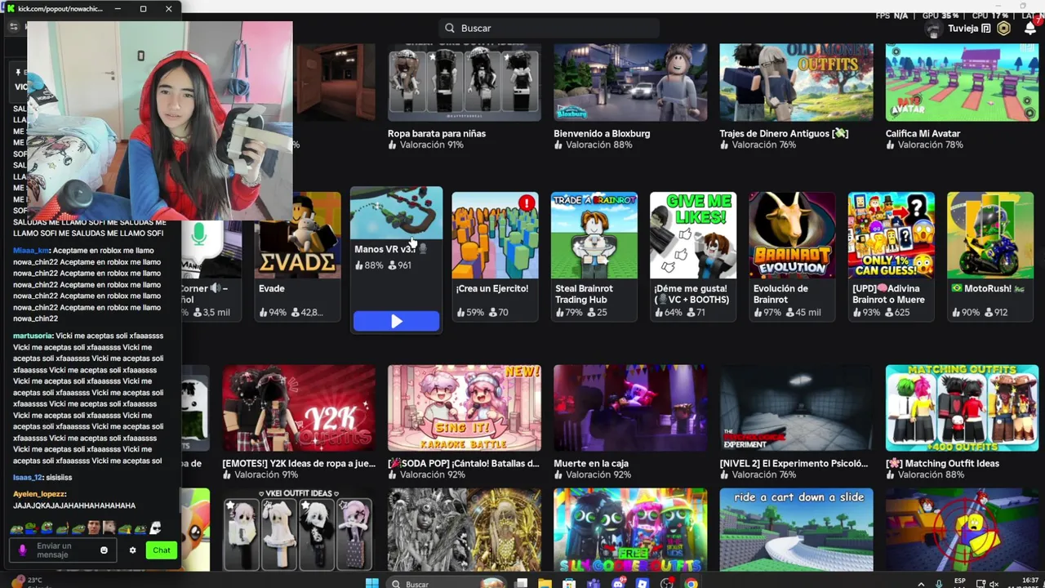Image resolution: width=1045 pixels, height=588 pixels.
Task: Open ride a cart down a slide thumbnail
Action: pos(796,530)
